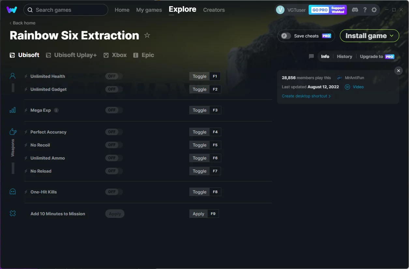Screen dimensions: 409x269
Task: Enable the No Reload switch
Action: coord(114,171)
